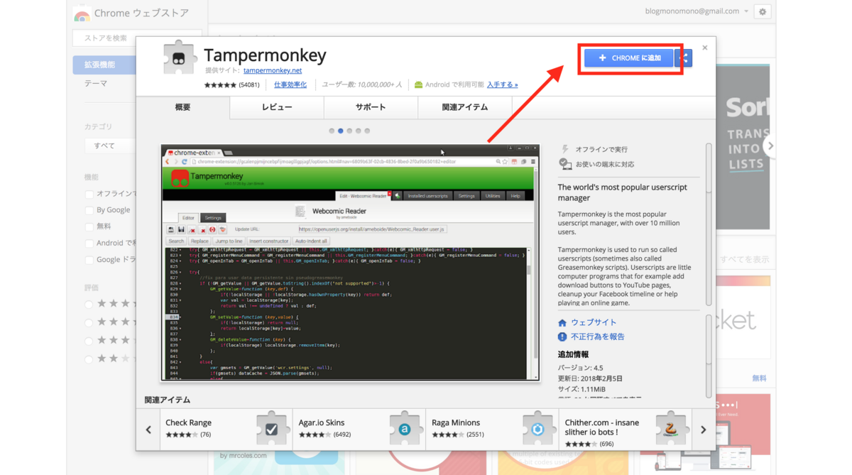
Task: Select the three-star rating filter
Action: 89,341
